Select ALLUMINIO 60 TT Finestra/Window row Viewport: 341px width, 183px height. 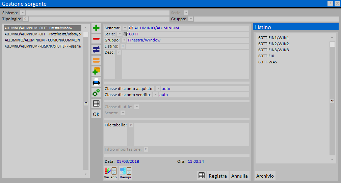pos(43,28)
